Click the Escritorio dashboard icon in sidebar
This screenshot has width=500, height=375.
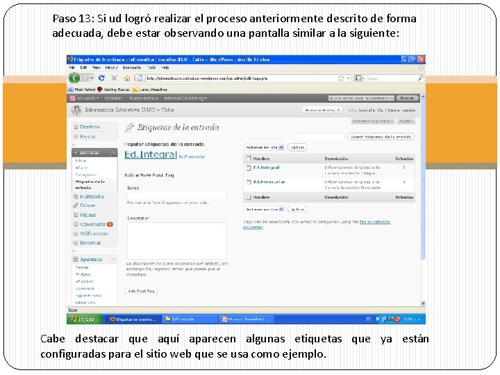(x=76, y=127)
